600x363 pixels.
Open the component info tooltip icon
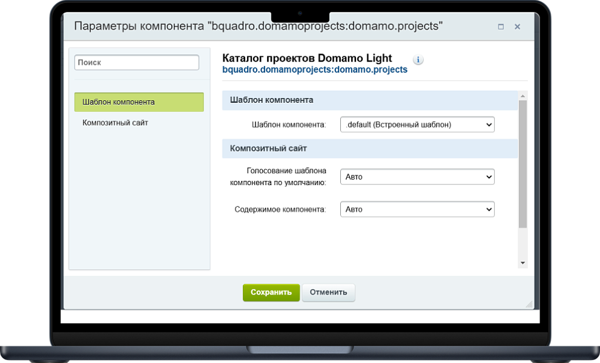[x=418, y=59]
